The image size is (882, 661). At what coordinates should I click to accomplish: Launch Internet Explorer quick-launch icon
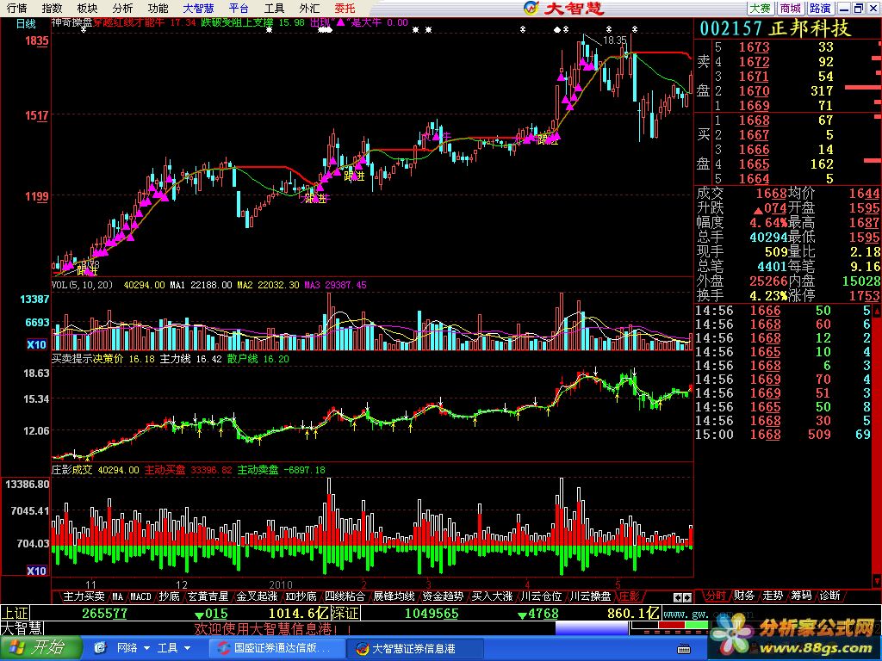pyautogui.click(x=100, y=648)
